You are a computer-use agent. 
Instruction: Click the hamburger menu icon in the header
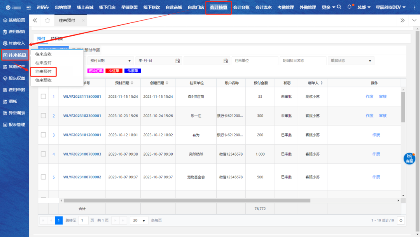click(x=28, y=7)
